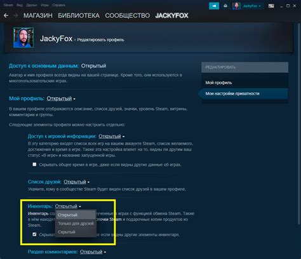Switch to the БИБЛИОТЕКА tab

click(x=79, y=15)
